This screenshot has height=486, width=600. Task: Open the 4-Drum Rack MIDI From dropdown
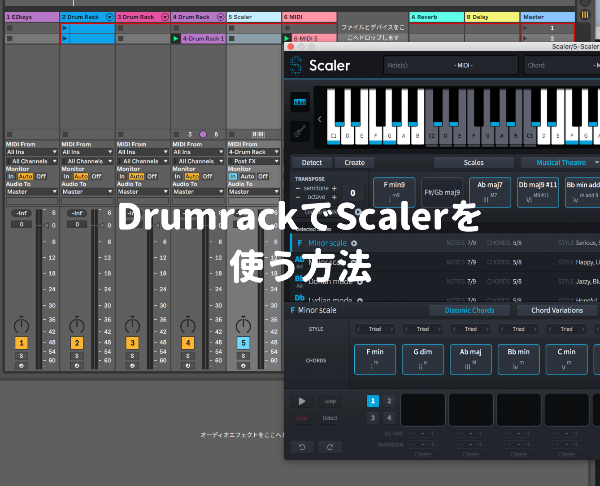[254, 152]
